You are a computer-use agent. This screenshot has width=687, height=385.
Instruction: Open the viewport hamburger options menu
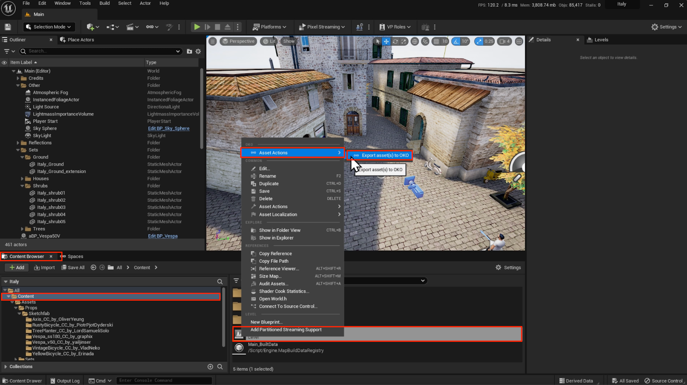213,42
